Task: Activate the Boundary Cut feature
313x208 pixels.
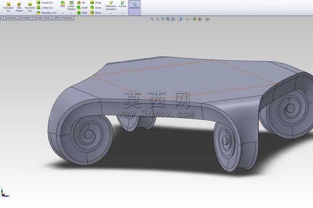Action: [46, 12]
